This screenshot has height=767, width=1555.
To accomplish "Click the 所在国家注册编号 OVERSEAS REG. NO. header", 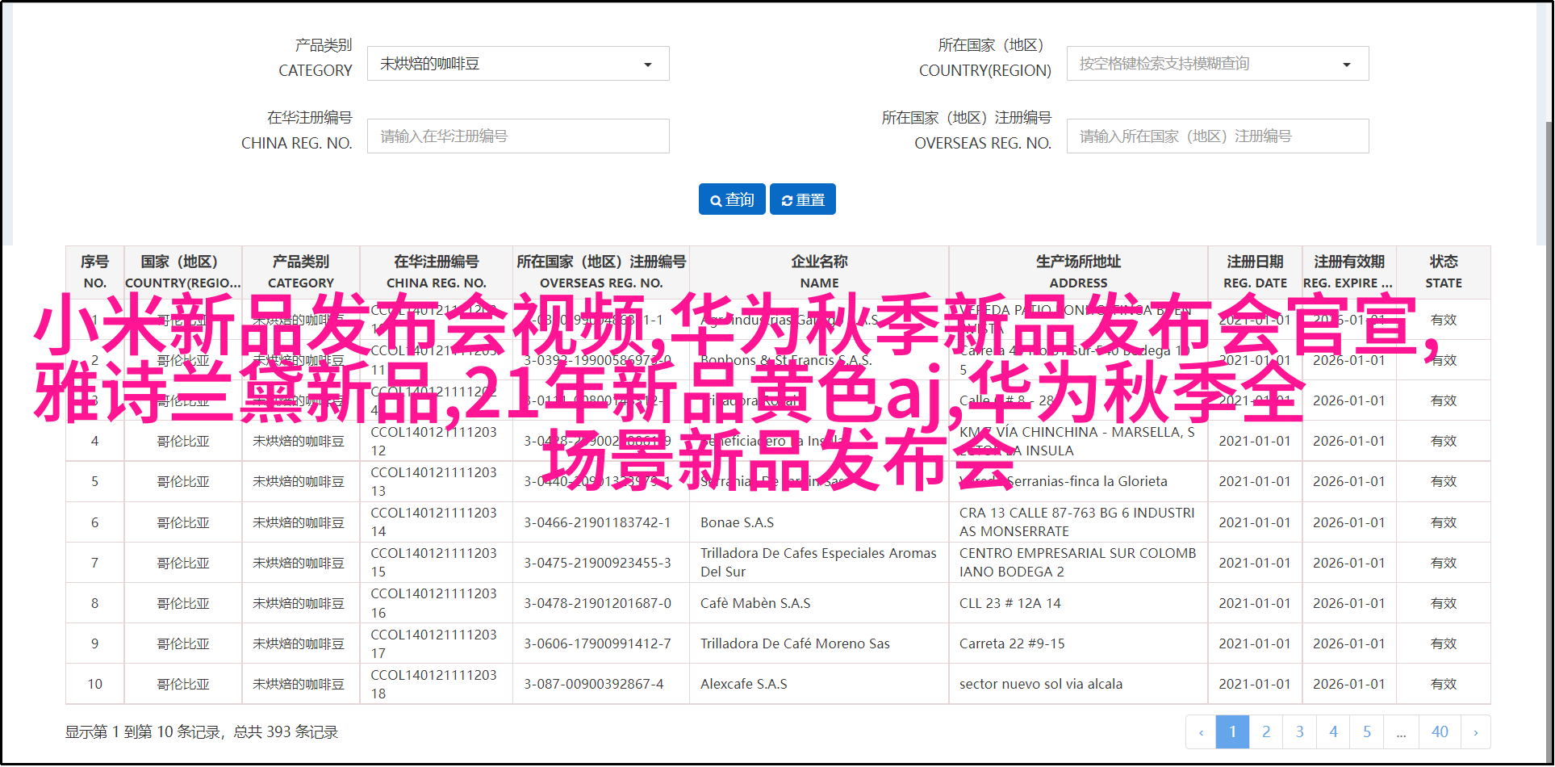I will (601, 272).
